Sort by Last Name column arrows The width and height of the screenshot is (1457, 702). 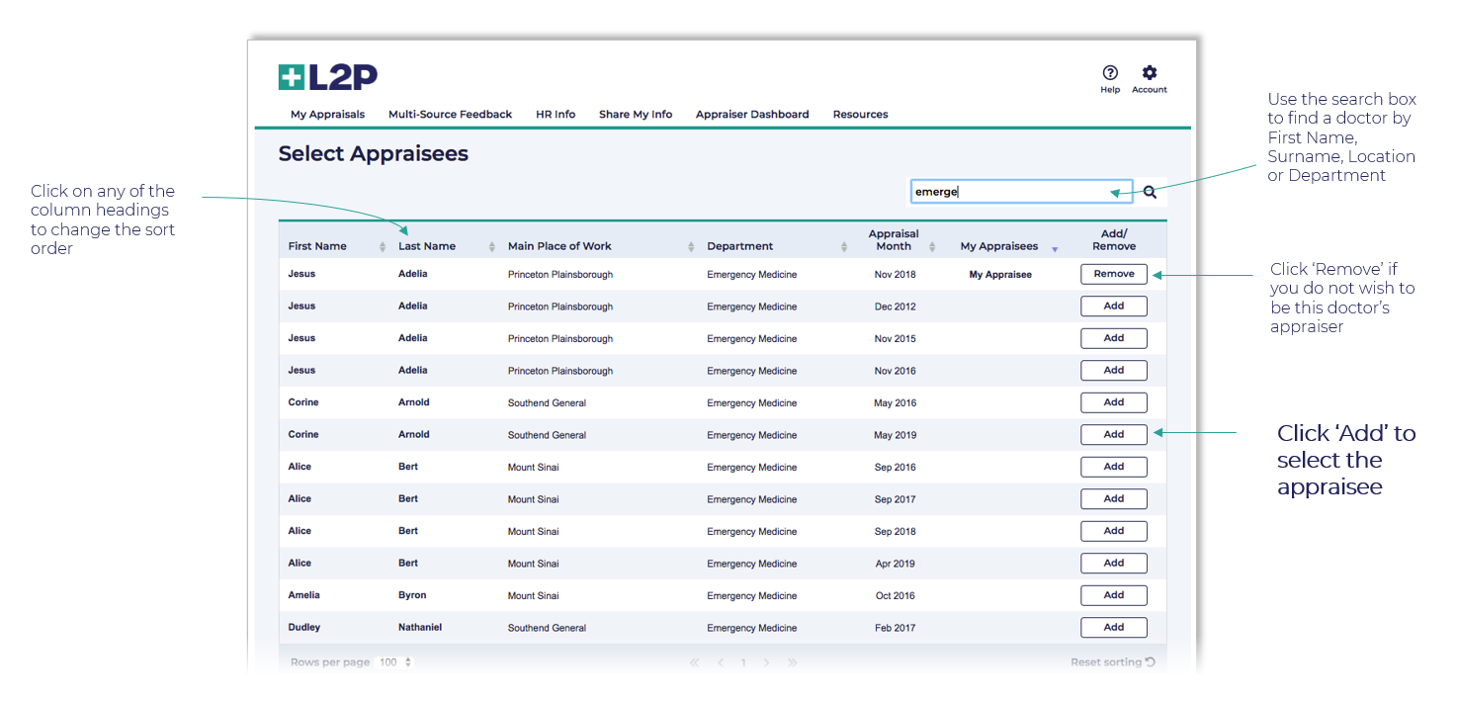pos(492,247)
